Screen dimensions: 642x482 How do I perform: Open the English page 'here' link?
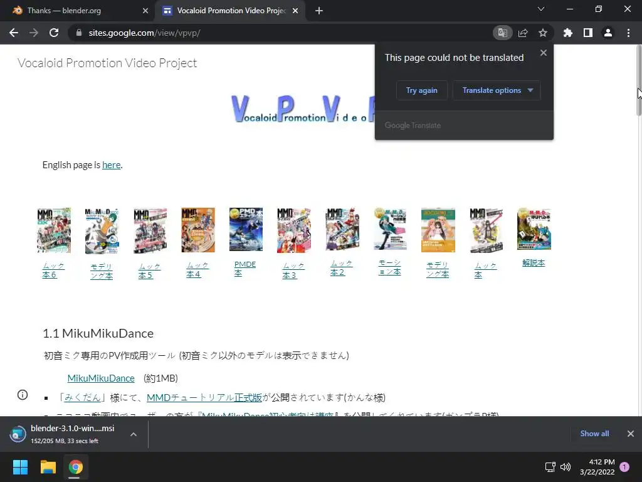pyautogui.click(x=112, y=165)
